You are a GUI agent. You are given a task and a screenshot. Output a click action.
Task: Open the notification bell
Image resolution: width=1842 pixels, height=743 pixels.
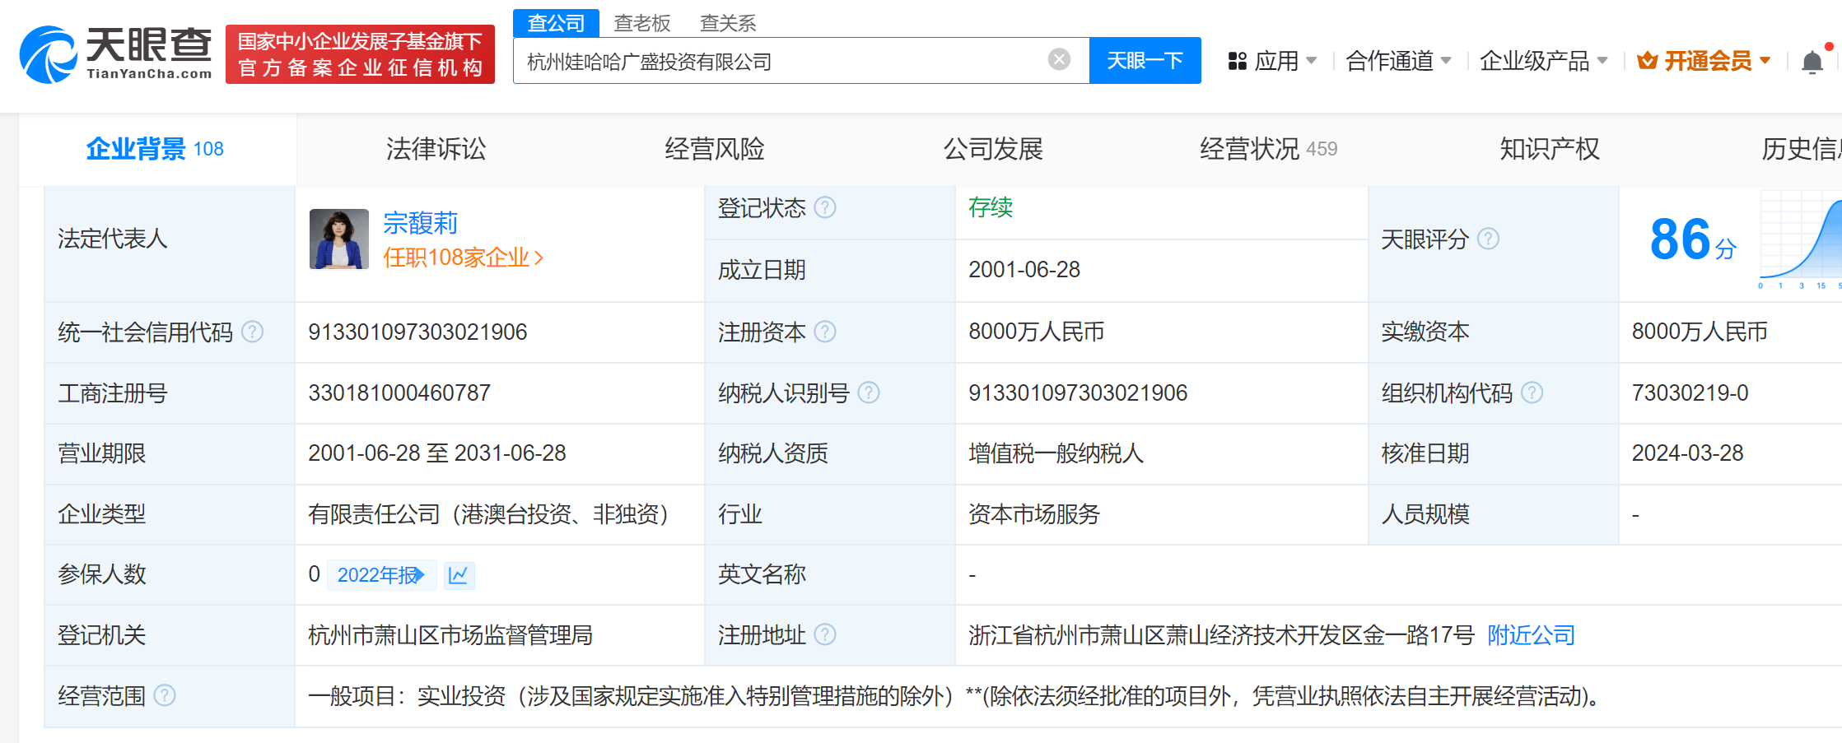click(x=1812, y=62)
